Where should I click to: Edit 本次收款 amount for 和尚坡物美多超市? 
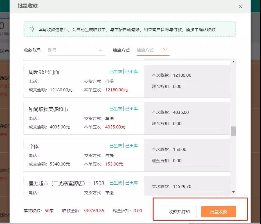tap(197, 112)
